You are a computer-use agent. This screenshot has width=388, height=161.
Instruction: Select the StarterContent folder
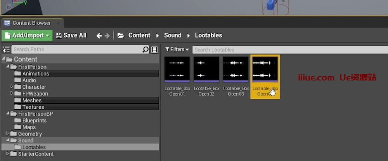pyautogui.click(x=36, y=154)
